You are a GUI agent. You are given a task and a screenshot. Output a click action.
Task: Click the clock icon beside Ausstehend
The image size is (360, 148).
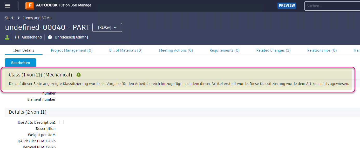(17, 37)
